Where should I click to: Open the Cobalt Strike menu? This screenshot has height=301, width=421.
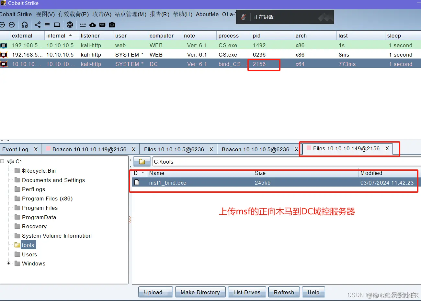[x=16, y=14]
